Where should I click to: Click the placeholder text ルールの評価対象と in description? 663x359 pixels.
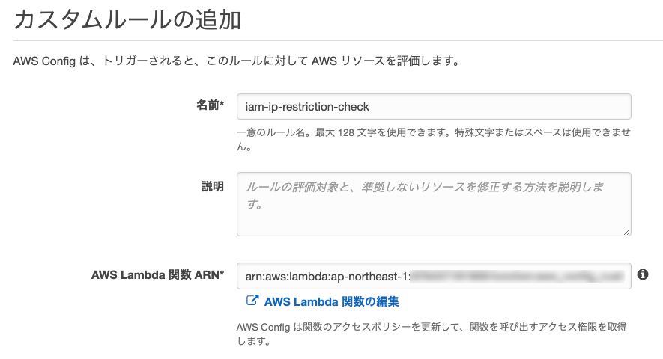[x=300, y=187]
